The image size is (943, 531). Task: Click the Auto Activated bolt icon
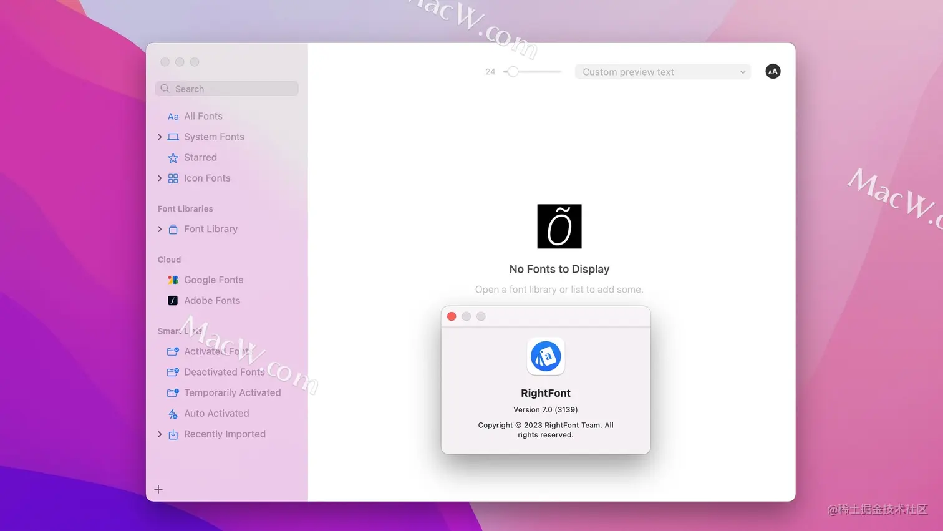173,414
